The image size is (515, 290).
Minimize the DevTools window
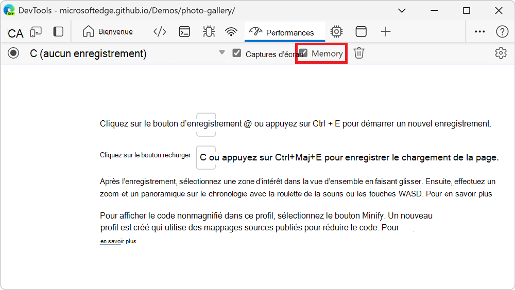coord(434,10)
